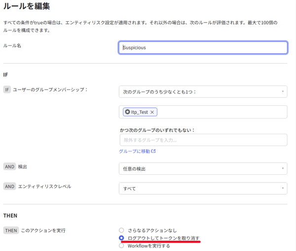Click the excluded groups input field
The width and height of the screenshot is (296, 251).
point(203,140)
